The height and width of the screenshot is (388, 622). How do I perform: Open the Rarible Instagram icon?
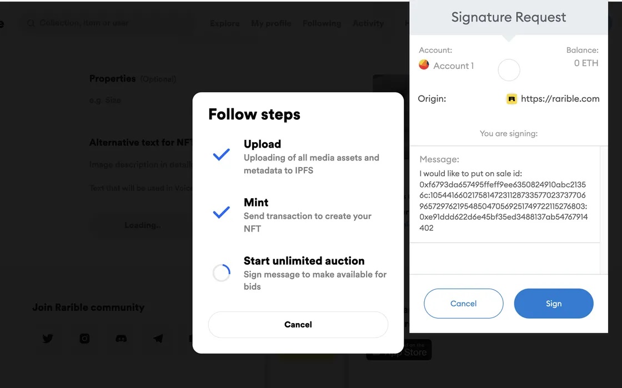84,338
